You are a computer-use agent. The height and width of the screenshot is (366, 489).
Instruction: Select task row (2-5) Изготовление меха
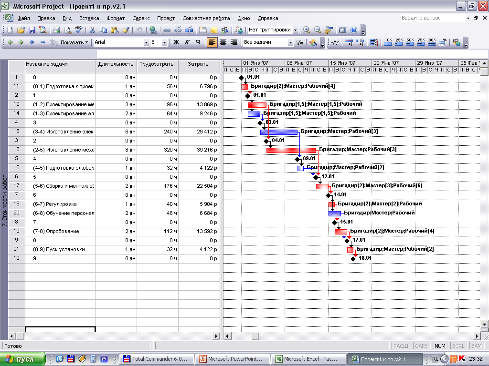[64, 150]
